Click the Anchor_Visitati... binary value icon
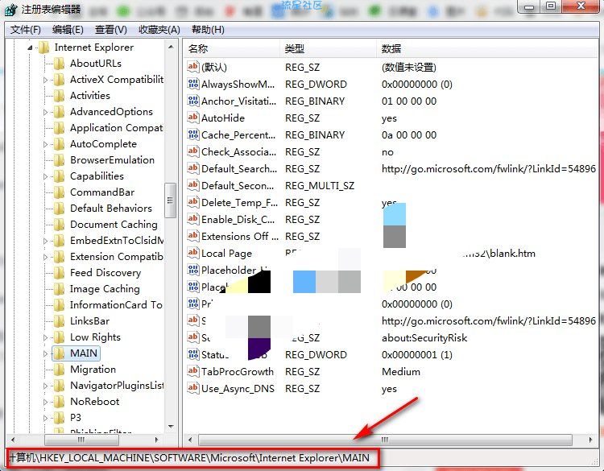Screen dimensions: 604x471 point(193,101)
